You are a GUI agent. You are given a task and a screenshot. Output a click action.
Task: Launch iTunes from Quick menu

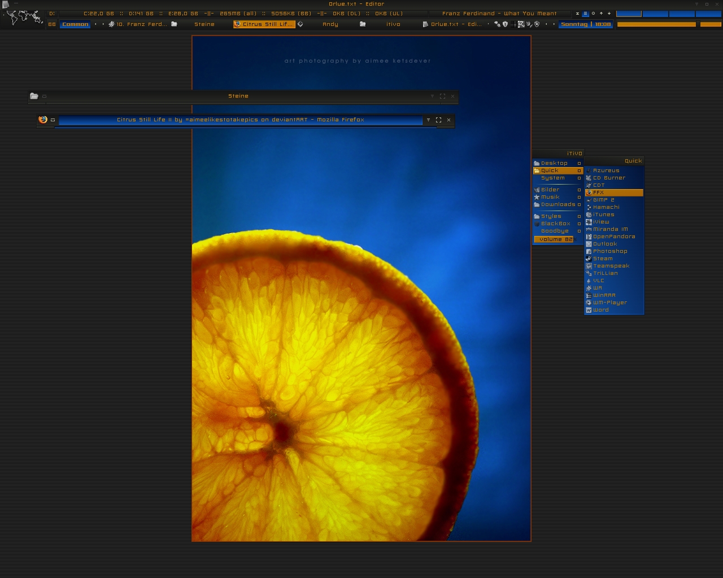pos(614,214)
